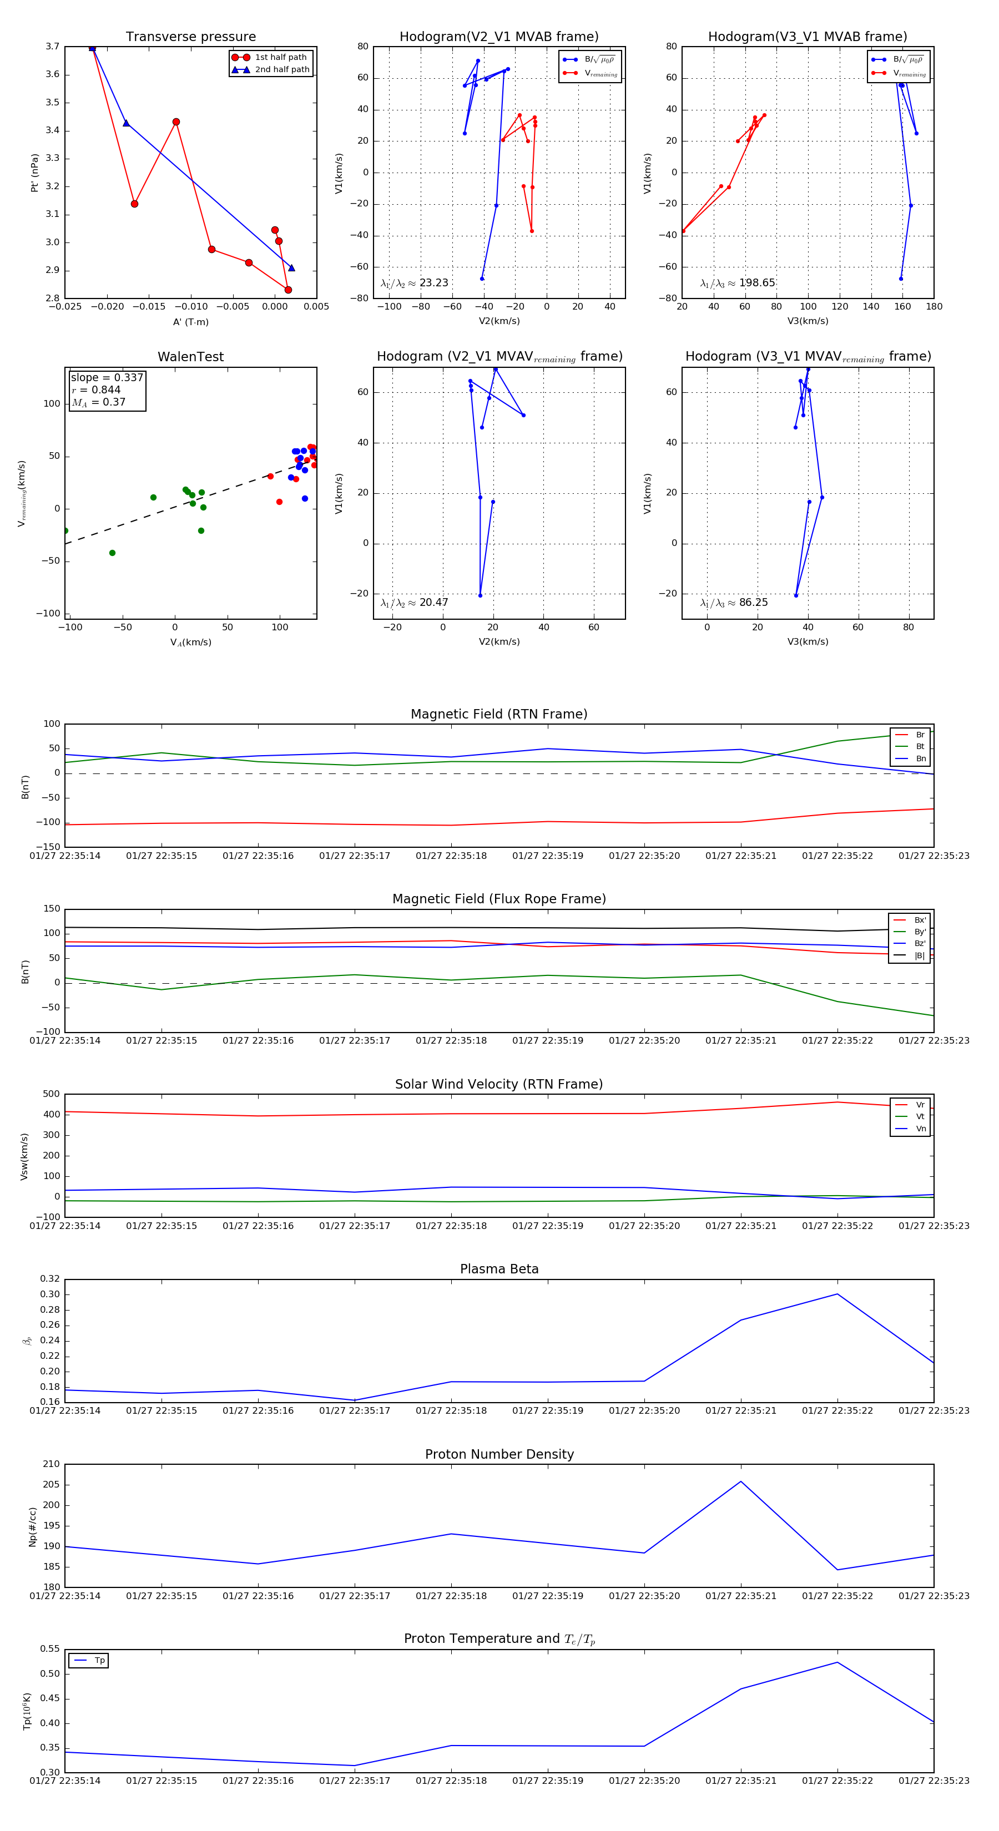Click the proton temperature peak near 22:35:22
The height and width of the screenshot is (1831, 999).
(x=837, y=1662)
